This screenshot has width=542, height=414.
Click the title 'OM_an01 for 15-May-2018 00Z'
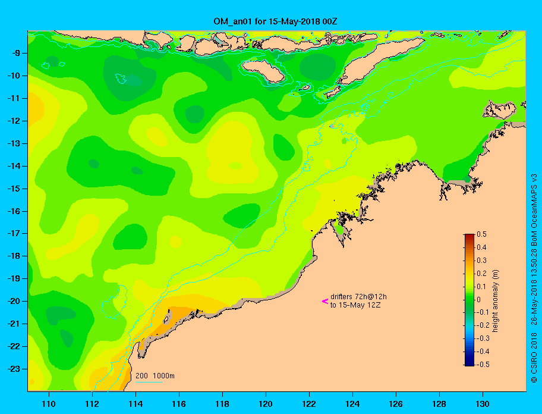[x=275, y=21]
